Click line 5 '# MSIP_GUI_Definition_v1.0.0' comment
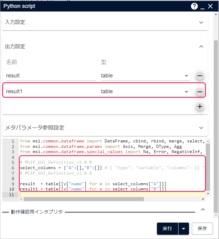 [56, 162]
